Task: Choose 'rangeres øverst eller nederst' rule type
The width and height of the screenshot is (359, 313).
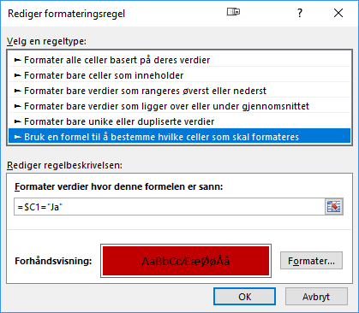Action: (179, 91)
